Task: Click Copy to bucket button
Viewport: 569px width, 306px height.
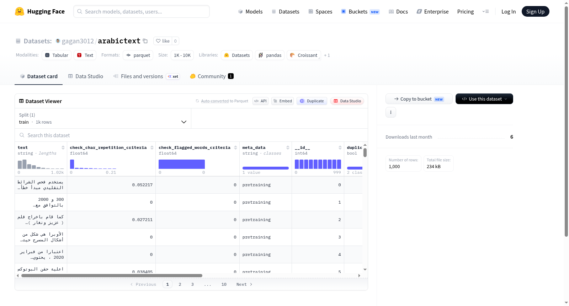Action: coord(419,99)
